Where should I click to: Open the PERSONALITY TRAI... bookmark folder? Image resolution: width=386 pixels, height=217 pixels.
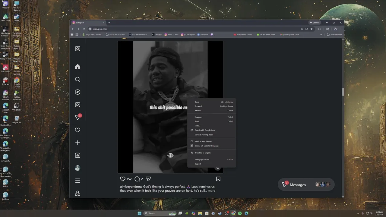[116, 35]
